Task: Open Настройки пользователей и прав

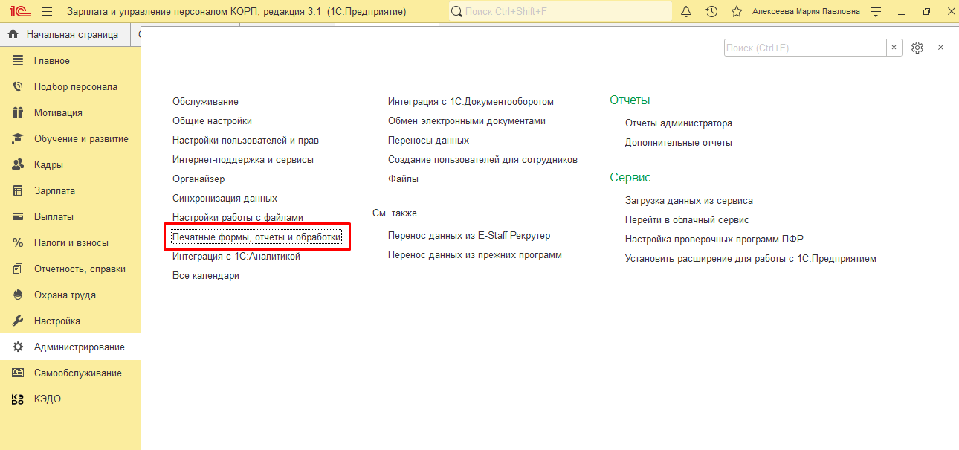Action: 245,141
